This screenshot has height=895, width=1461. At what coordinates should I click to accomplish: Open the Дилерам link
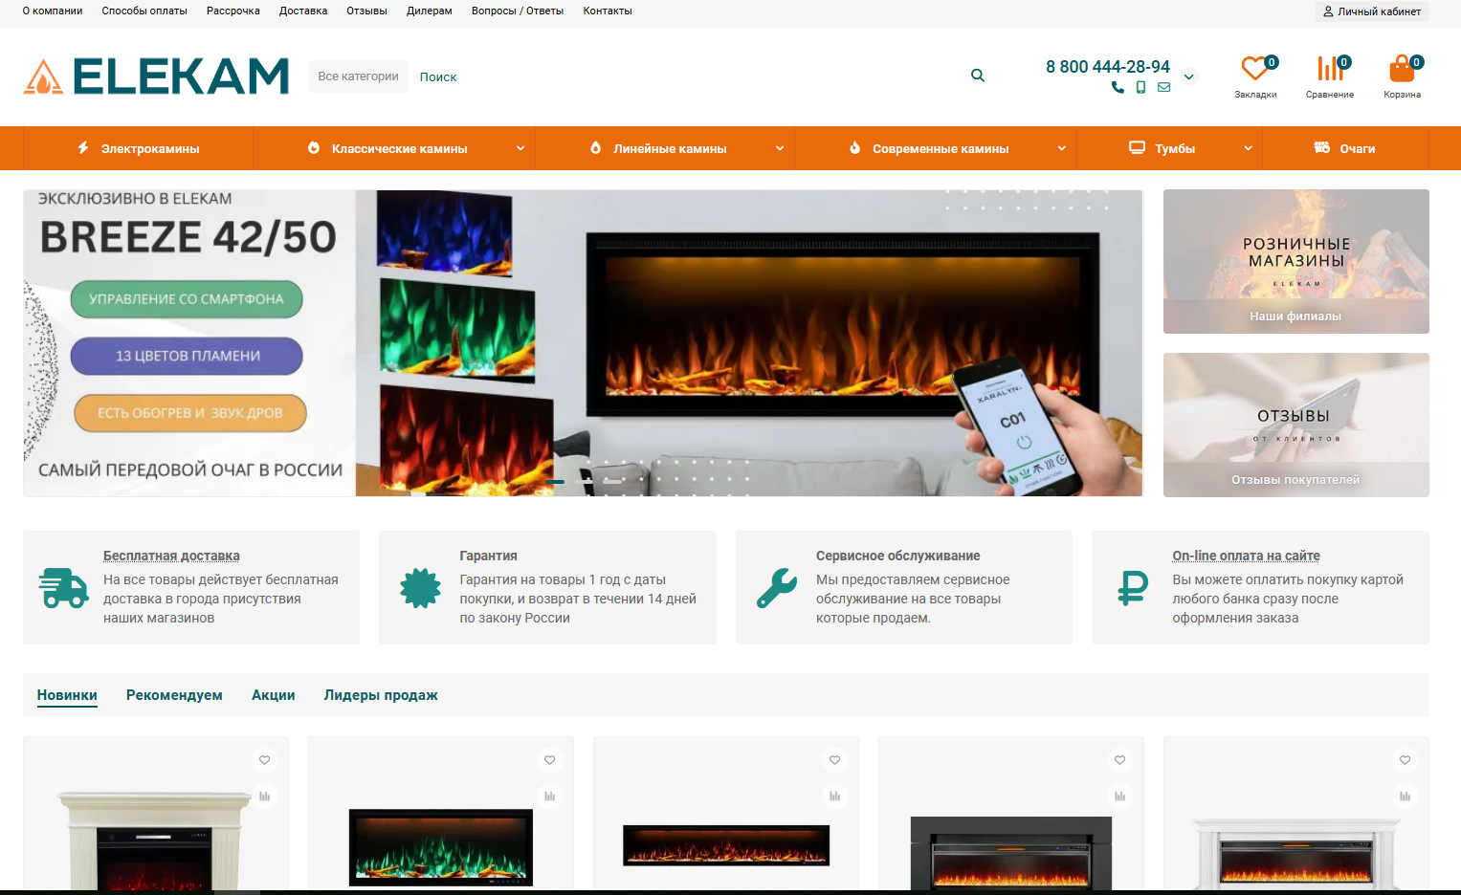pos(430,11)
